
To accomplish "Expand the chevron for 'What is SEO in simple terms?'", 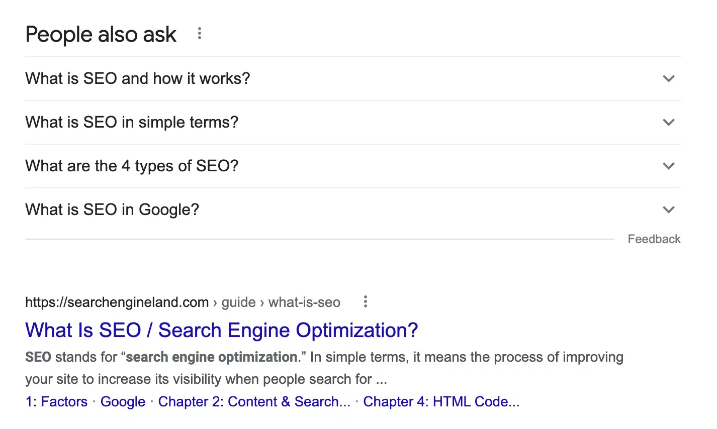I will tap(669, 122).
